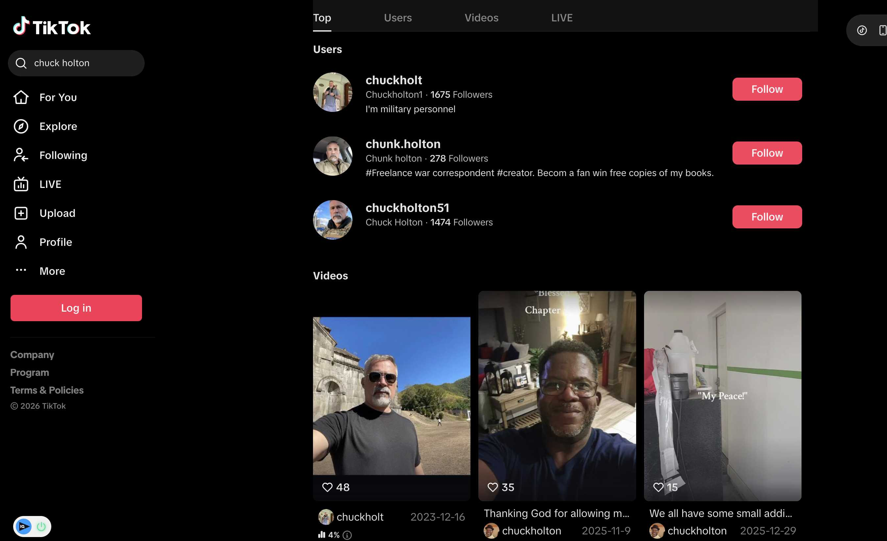Click the search magnifier icon
This screenshot has height=541, width=887.
click(21, 63)
